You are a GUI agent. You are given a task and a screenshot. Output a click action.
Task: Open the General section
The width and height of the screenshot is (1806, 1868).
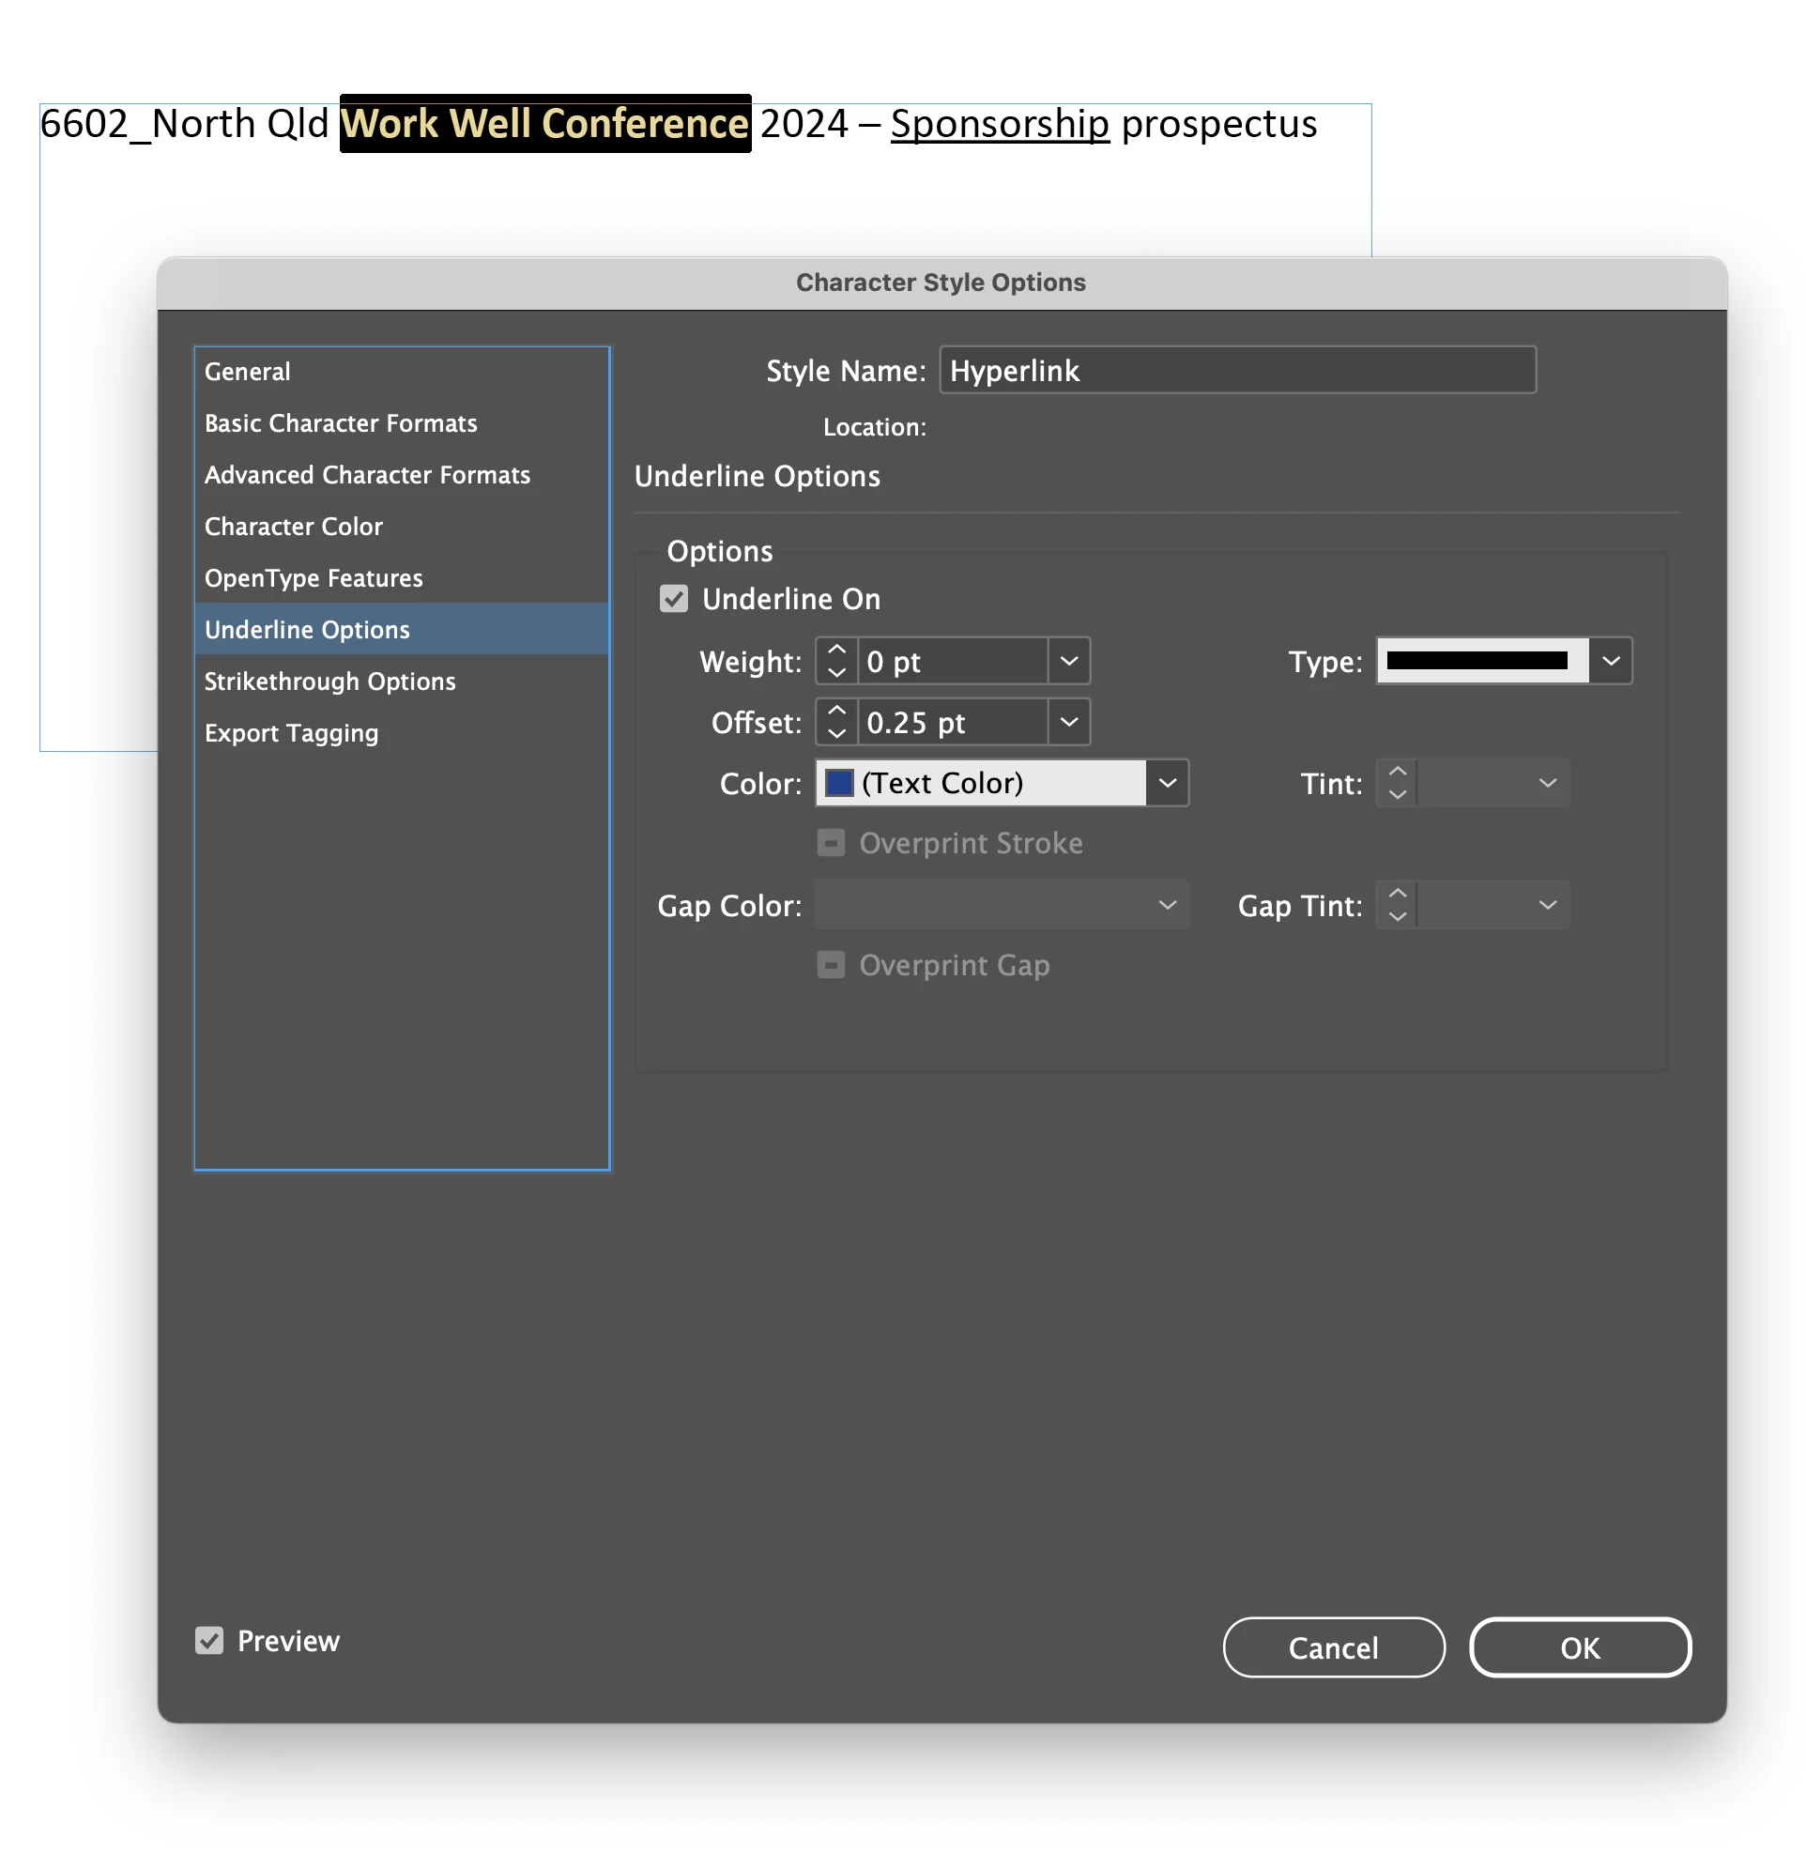248,372
